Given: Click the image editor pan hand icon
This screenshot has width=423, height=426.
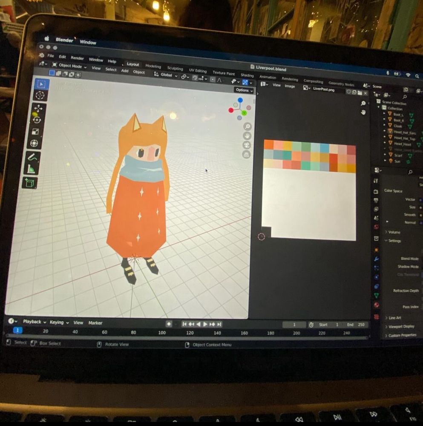Looking at the screenshot, I should (x=363, y=112).
